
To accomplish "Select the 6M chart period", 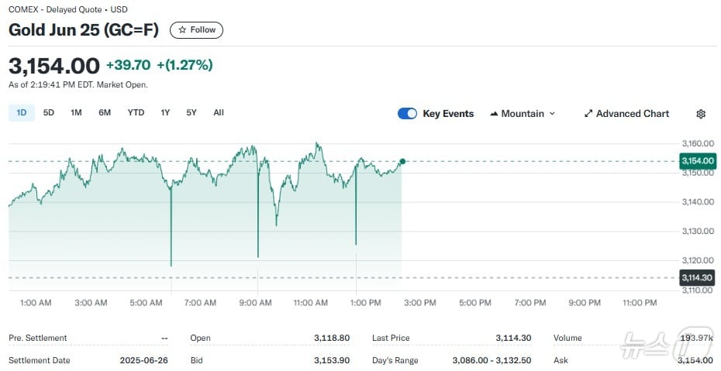I will click(105, 113).
